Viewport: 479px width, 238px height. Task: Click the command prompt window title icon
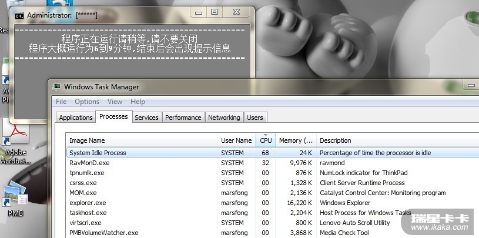tap(19, 15)
